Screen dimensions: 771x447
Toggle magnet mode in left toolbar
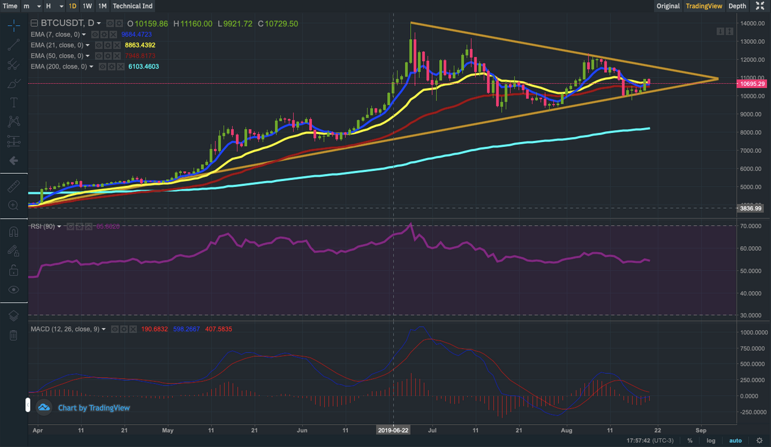[13, 232]
